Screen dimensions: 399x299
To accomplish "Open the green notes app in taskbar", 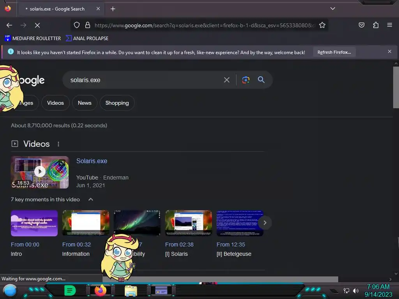I will pyautogui.click(x=70, y=290).
